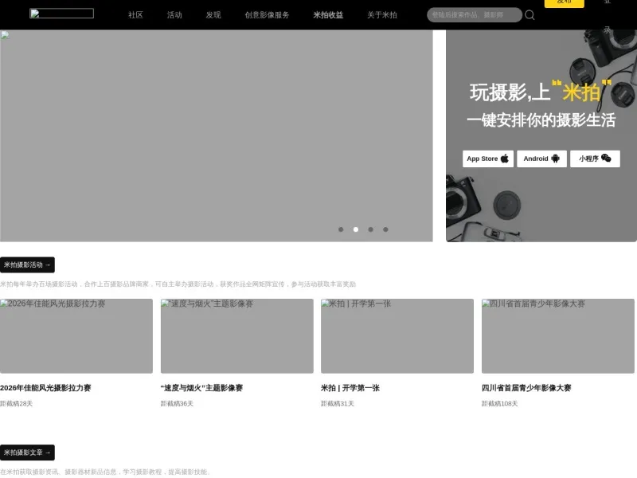Select the second carousel dot
Viewport: 637px width, 478px height.
point(356,229)
